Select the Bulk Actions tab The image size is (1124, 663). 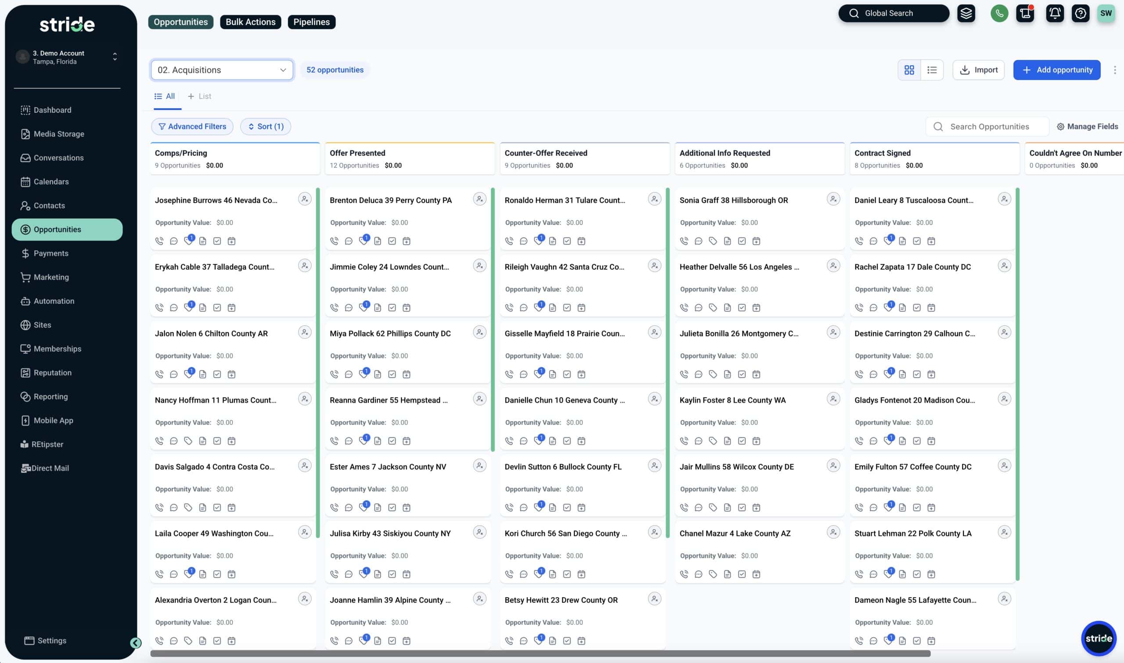coord(250,22)
